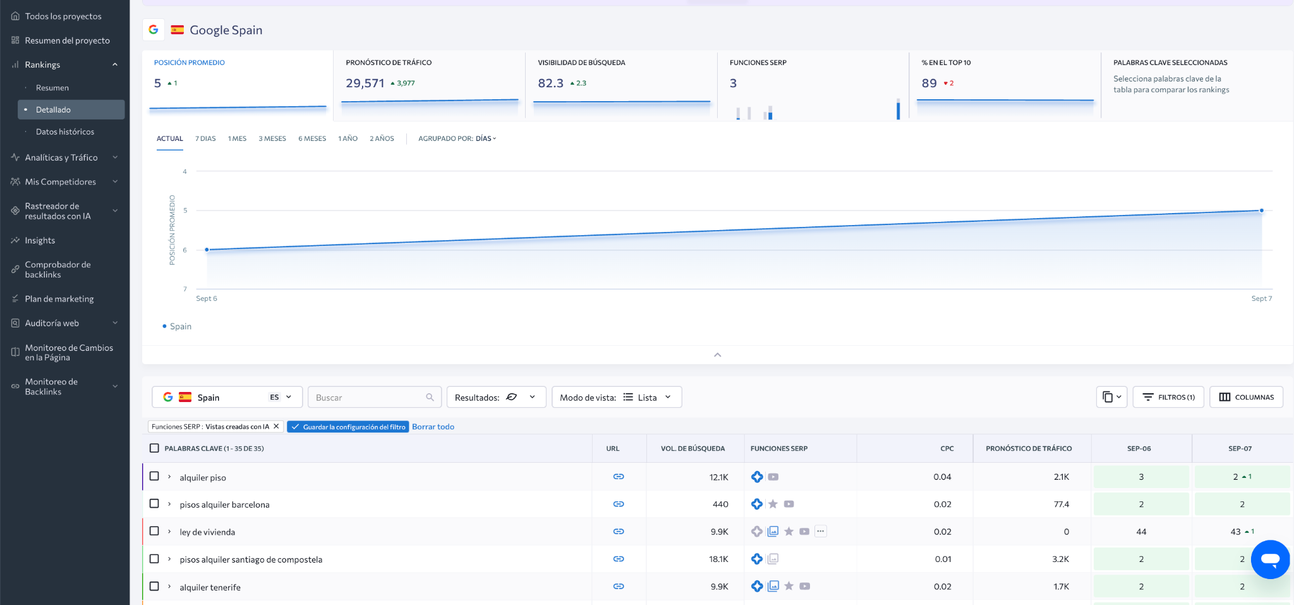Viewport: 1294px width, 605px height.
Task: Select the % en el Top 10 card
Action: pyautogui.click(x=1005, y=85)
